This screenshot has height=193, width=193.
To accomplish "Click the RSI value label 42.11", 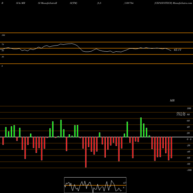I will (x=178, y=50).
